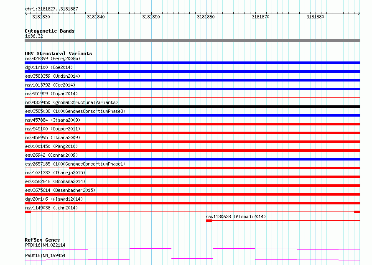This screenshot has width=372, height=265.
Task: Click the blue bar under dgv11n100
Action: point(192,71)
